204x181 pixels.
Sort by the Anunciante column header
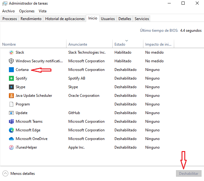pos(89,44)
